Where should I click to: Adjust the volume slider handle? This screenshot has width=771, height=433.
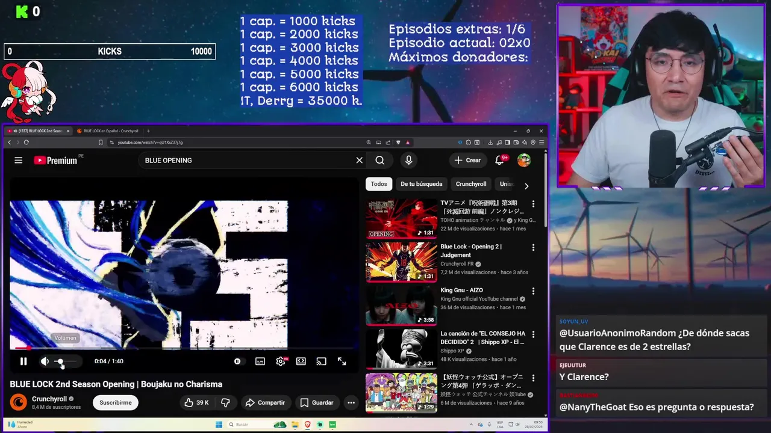click(x=59, y=361)
